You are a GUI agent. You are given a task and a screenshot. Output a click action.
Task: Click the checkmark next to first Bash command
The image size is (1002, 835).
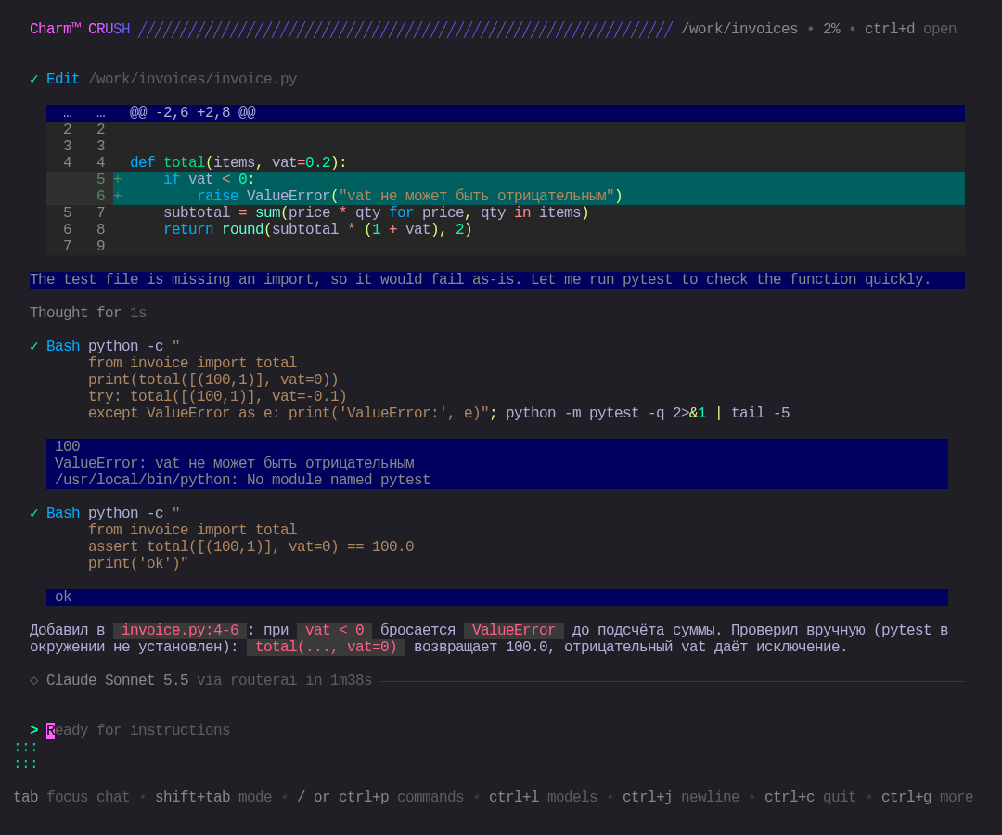(x=34, y=346)
